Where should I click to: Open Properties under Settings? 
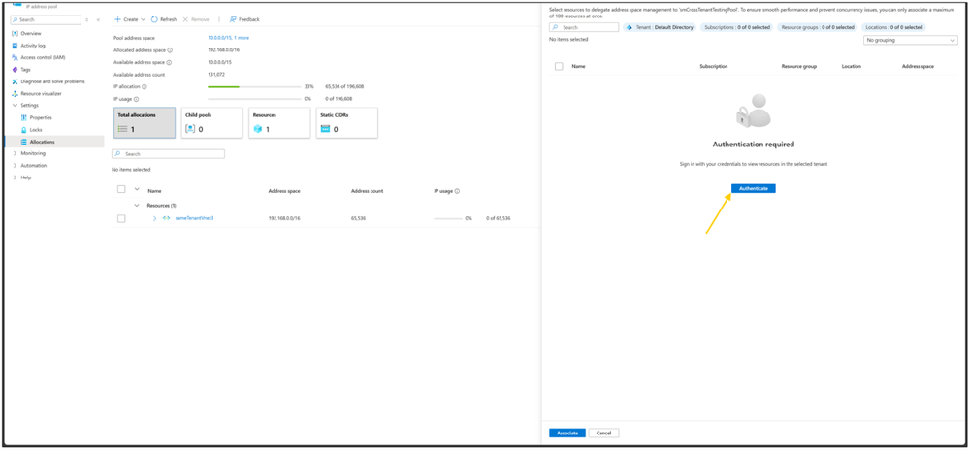pos(41,117)
